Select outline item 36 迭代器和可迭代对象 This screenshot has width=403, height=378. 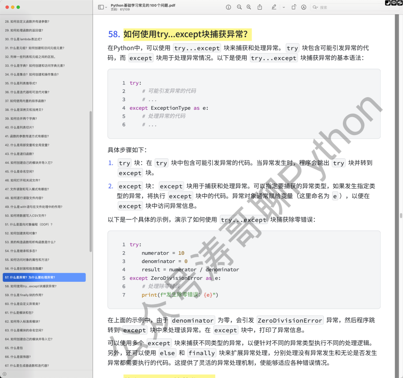coord(27,92)
